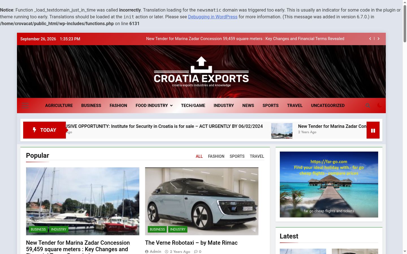Click BUSINESS tag on Marina Zadar post
407x254 pixels.
coord(38,229)
